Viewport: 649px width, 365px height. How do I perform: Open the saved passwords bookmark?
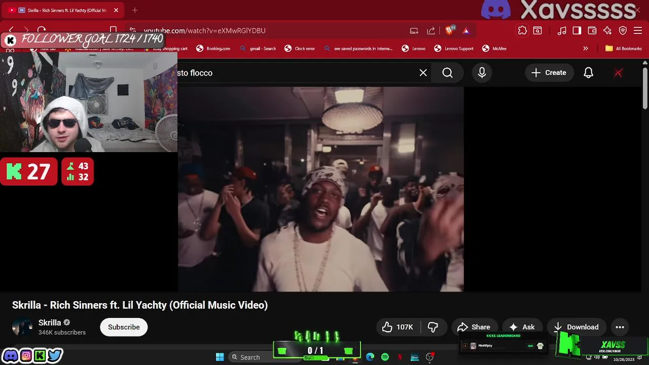point(358,49)
